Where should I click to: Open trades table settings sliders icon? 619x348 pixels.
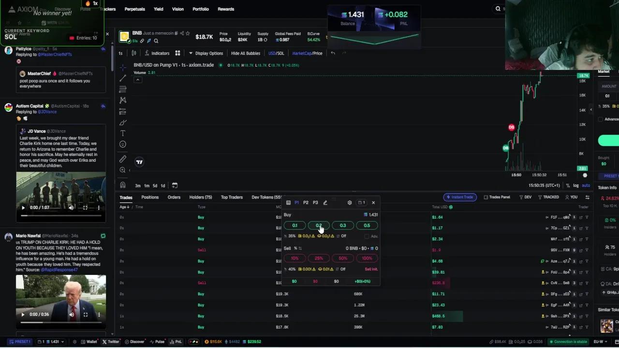tap(587, 197)
